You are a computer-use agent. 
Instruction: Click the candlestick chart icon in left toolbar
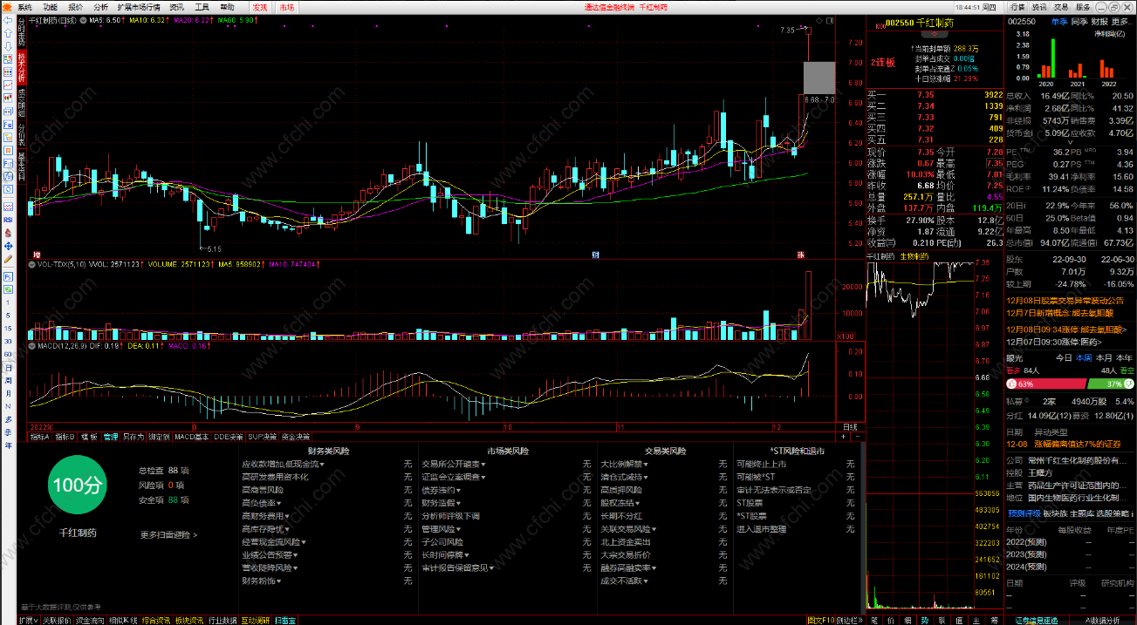(8, 98)
